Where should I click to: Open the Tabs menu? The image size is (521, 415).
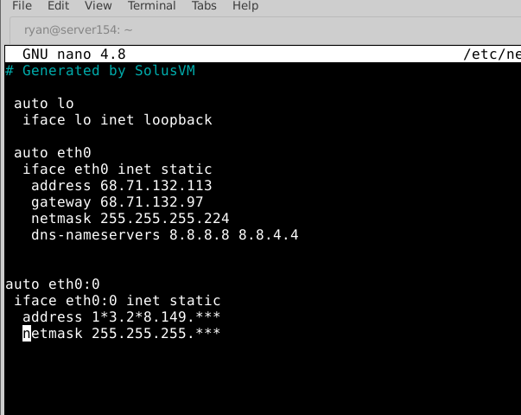coord(204,6)
